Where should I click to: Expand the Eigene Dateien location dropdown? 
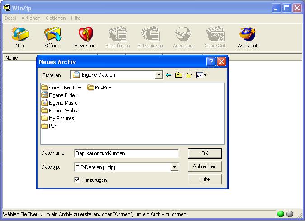point(158,75)
